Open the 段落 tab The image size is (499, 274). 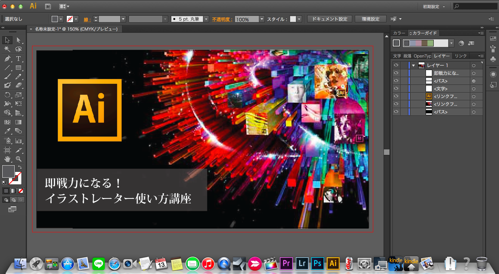point(407,56)
